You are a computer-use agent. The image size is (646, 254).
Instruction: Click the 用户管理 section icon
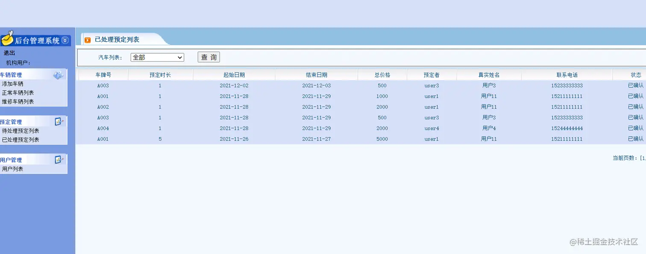pyautogui.click(x=59, y=160)
